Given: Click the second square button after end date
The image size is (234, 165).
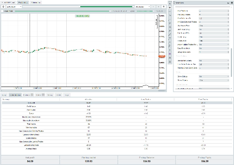Looking at the screenshot, I should [x=158, y=7].
